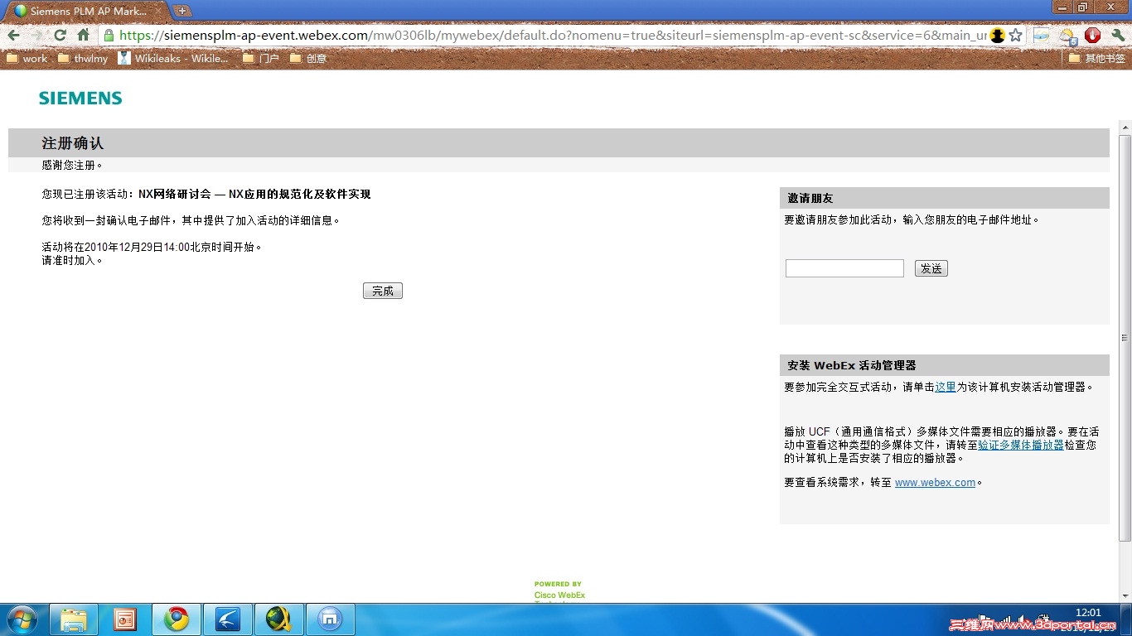Image resolution: width=1132 pixels, height=636 pixels.
Task: Click the green SSL padlock icon
Action: 109,36
